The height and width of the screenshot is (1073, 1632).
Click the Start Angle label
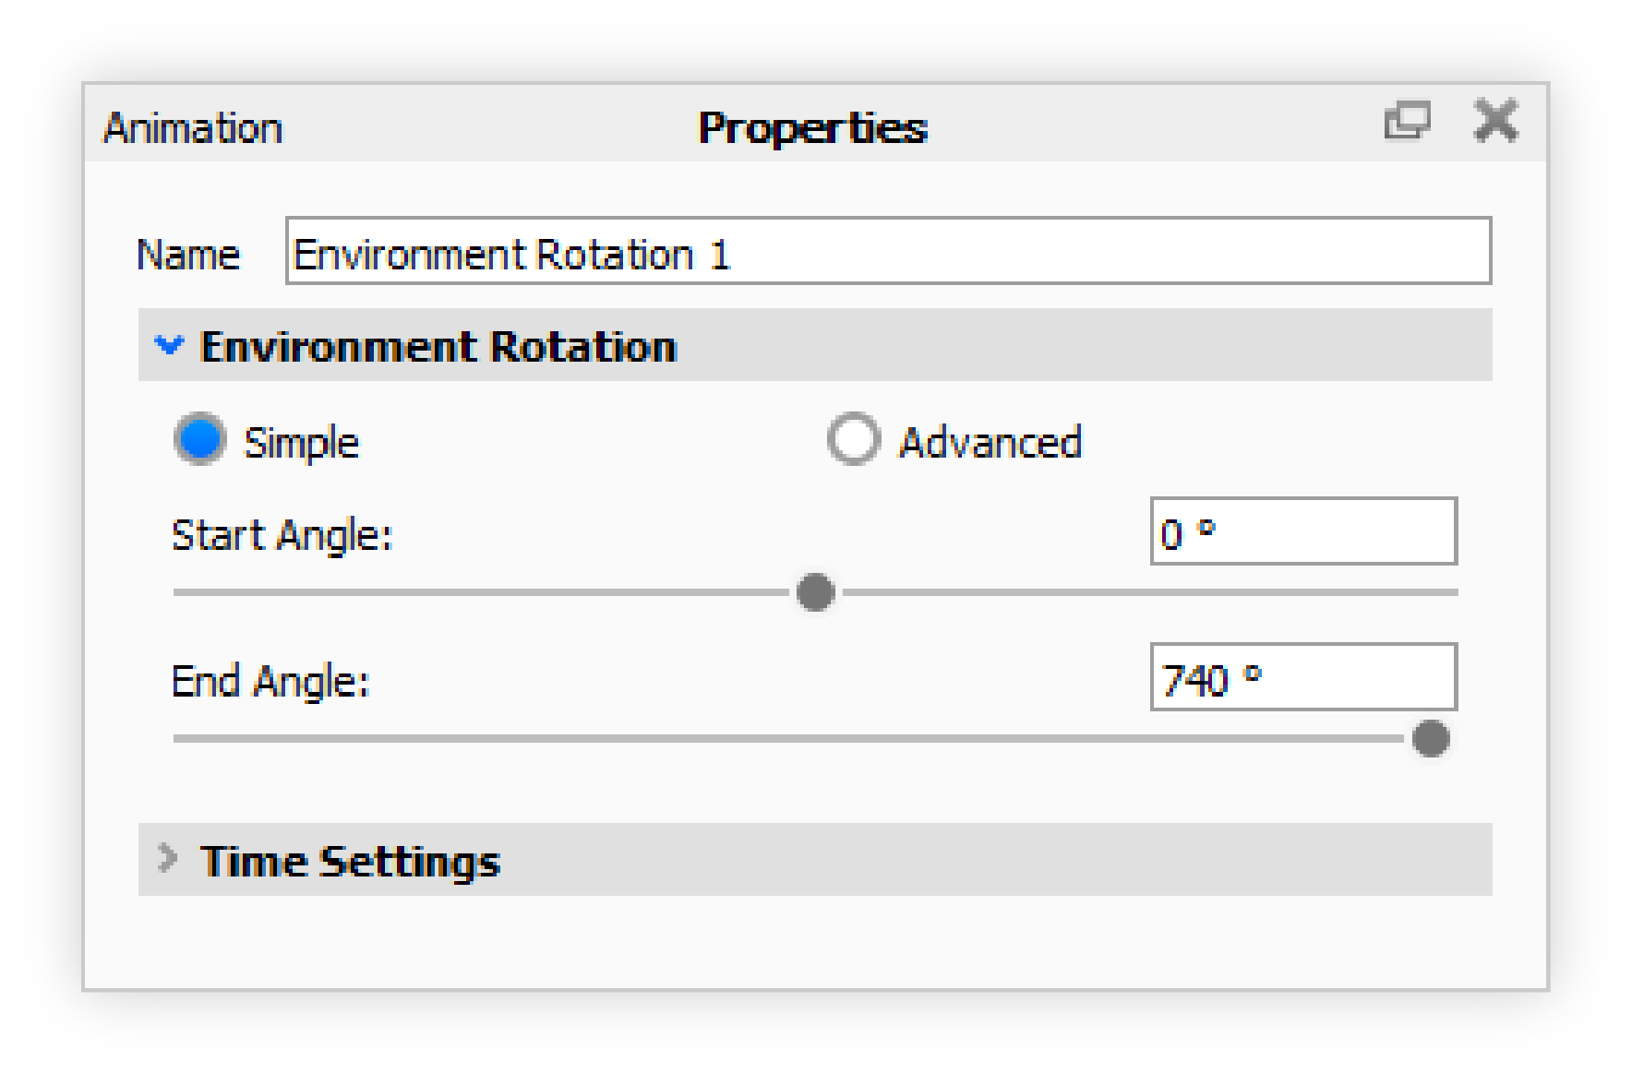click(x=282, y=535)
